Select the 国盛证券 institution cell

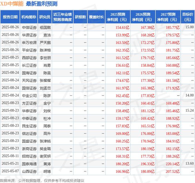[29, 141]
